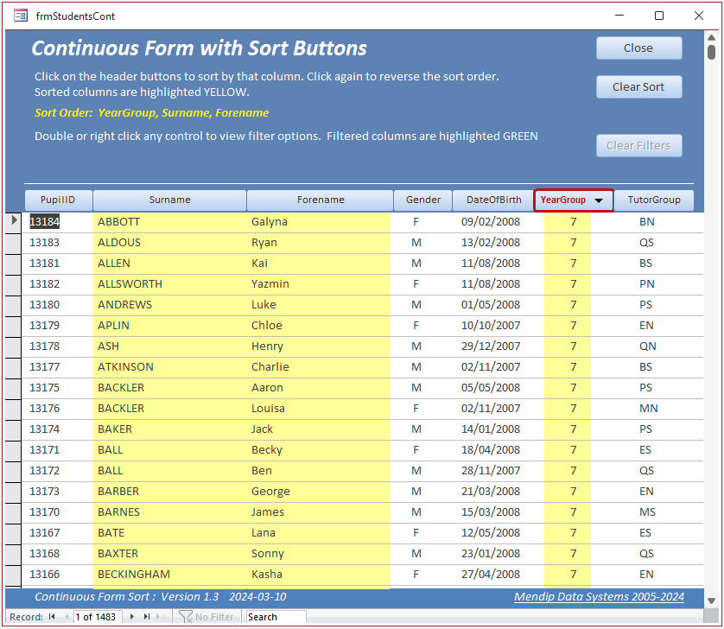724x629 pixels.
Task: Click the surname cell BAKER
Action: [169, 429]
